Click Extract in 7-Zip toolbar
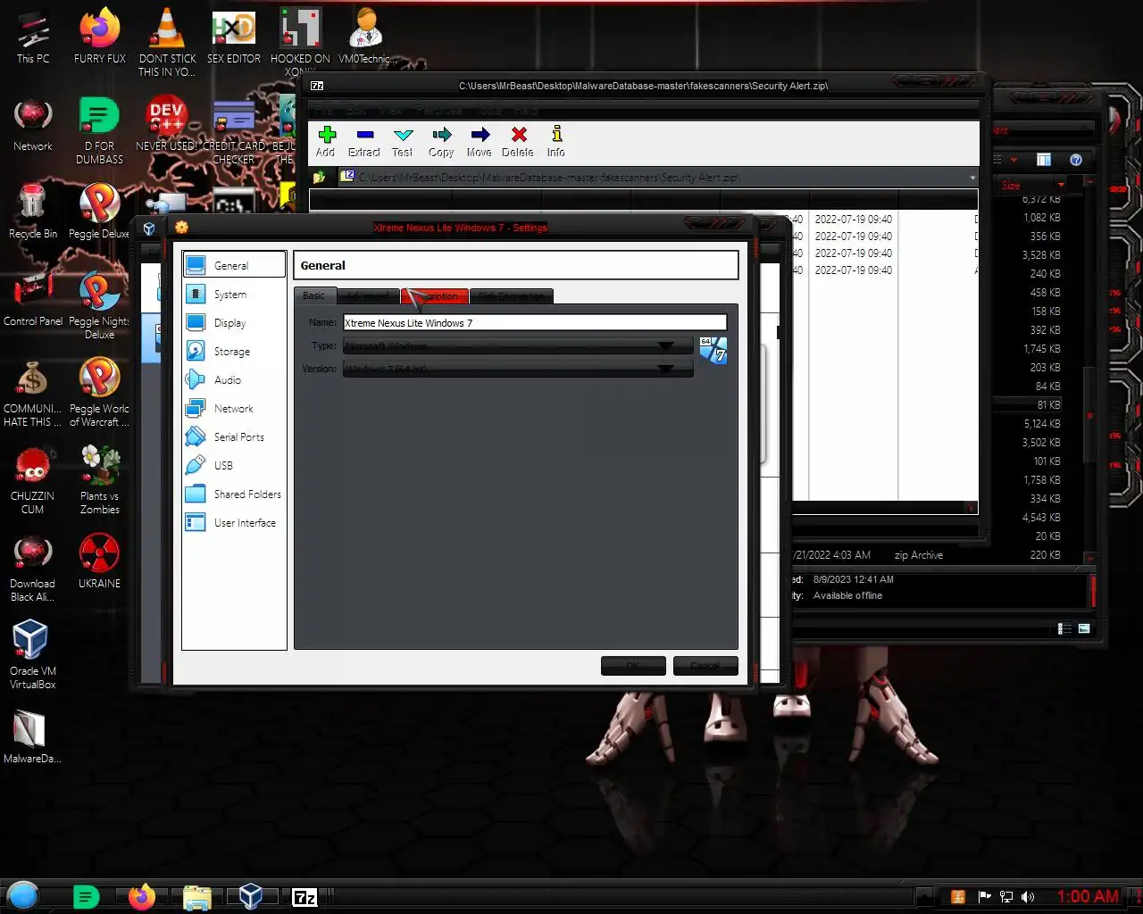The height and width of the screenshot is (914, 1143). coord(364,141)
